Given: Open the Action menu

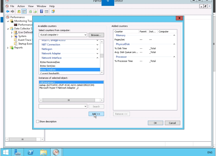Looking at the screenshot, I should [21, 6].
